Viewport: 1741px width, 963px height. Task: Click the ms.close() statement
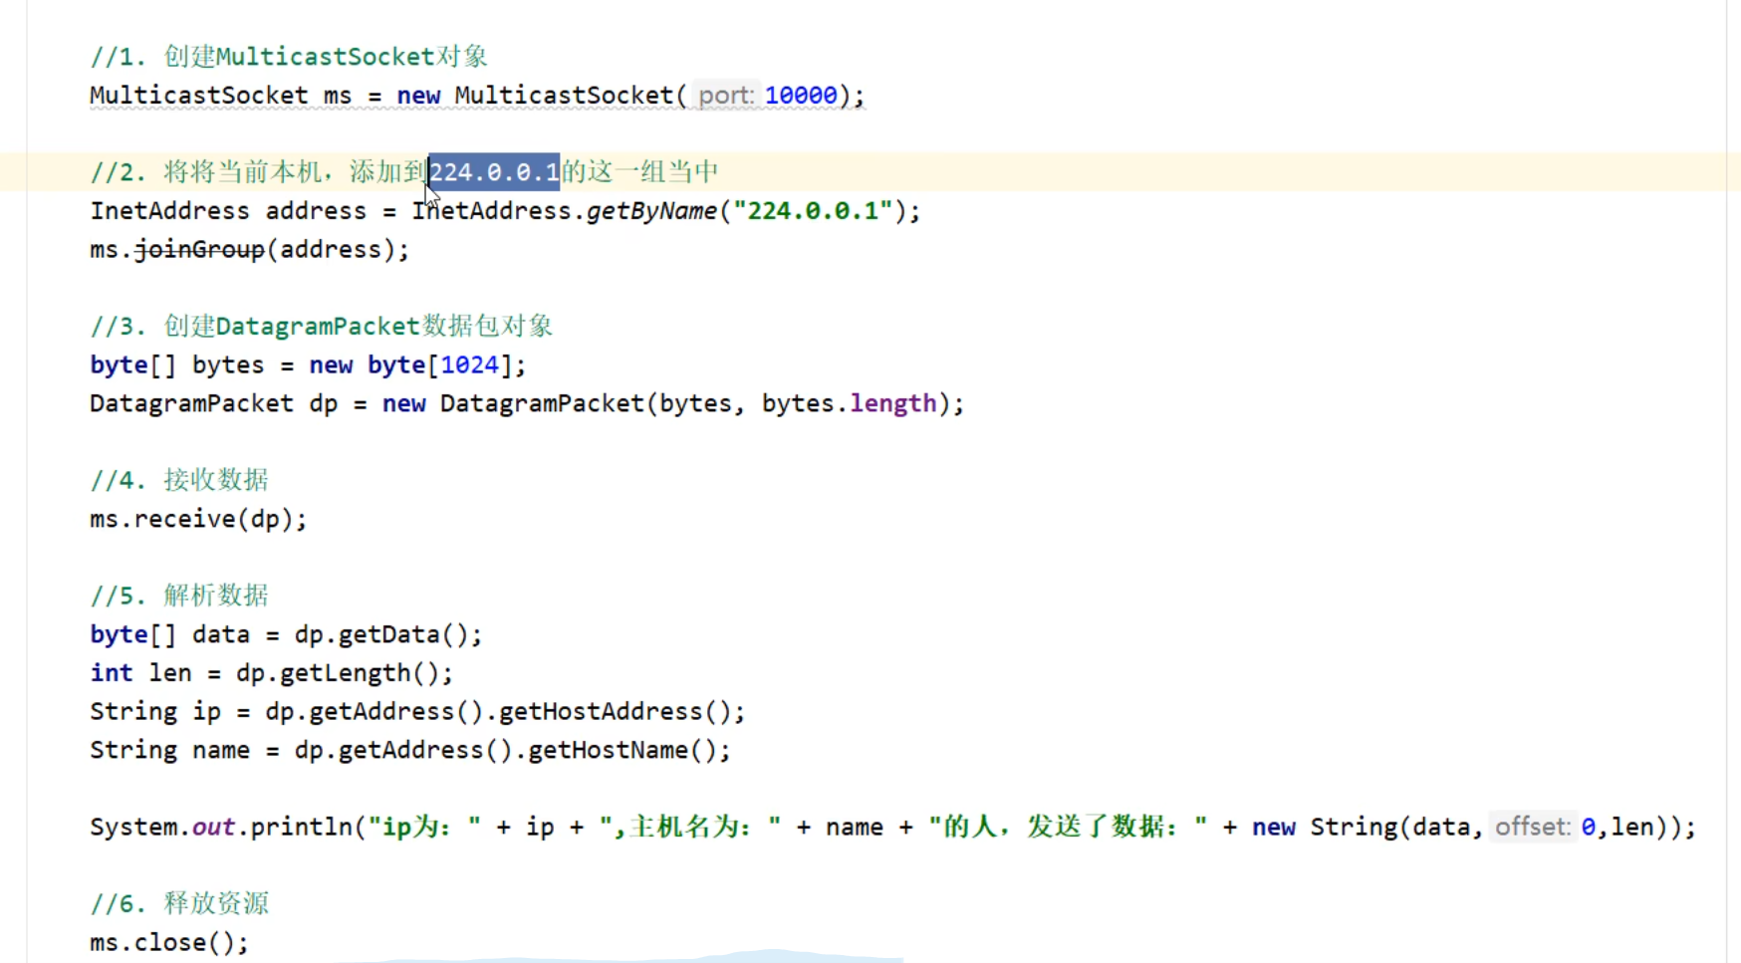(x=168, y=943)
